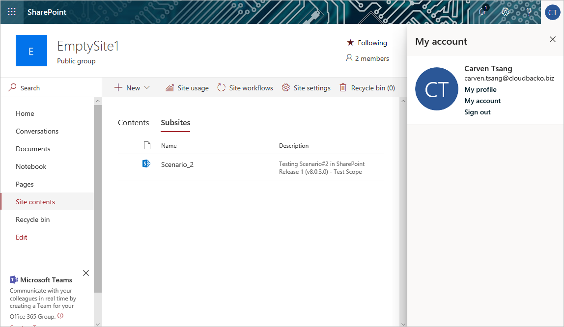This screenshot has width=564, height=327.
Task: Close the My account panel
Action: (553, 40)
